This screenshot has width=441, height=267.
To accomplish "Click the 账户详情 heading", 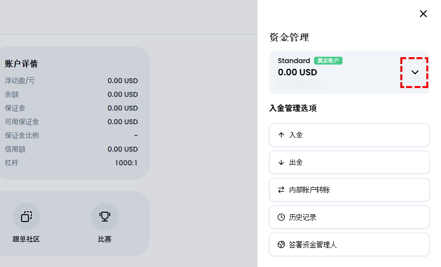I will (21, 64).
